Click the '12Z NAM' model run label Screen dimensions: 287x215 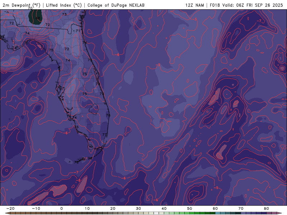[x=194, y=5]
